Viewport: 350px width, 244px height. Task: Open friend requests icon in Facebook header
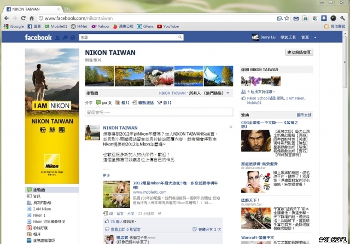tap(57, 38)
